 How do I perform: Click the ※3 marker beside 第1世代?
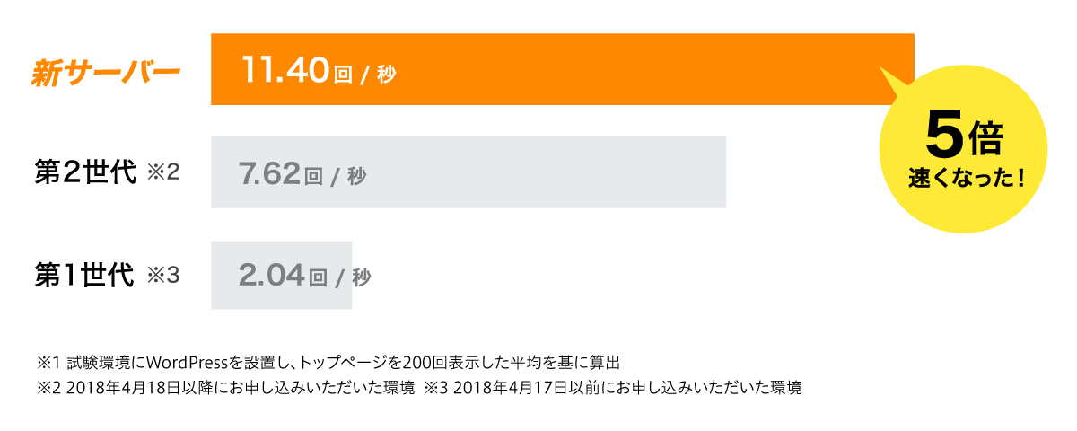click(162, 275)
